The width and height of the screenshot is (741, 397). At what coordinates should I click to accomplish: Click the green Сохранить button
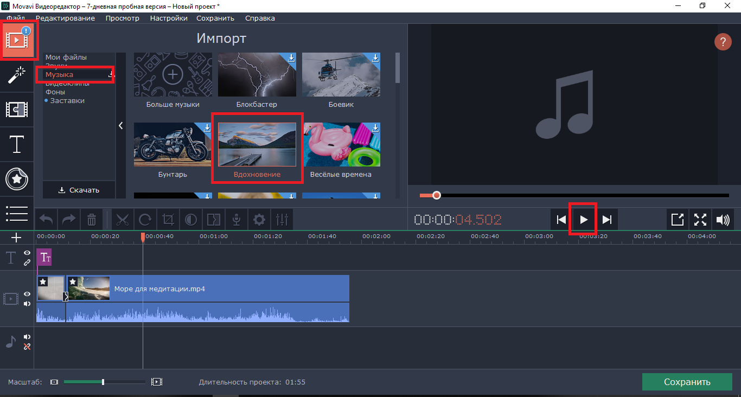[687, 382]
